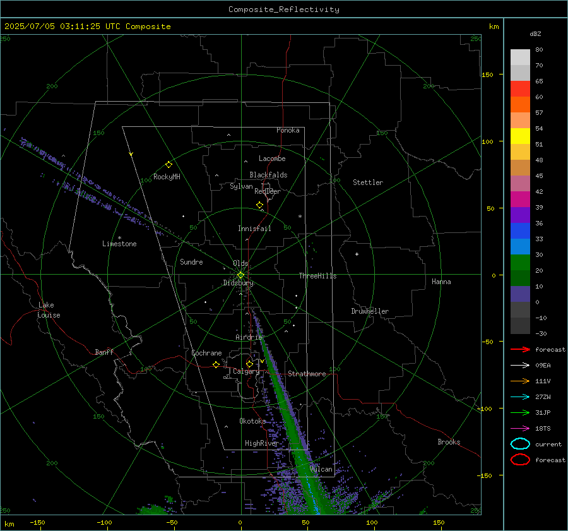Click the Drumheller label
This screenshot has width=568, height=531.
click(x=370, y=311)
